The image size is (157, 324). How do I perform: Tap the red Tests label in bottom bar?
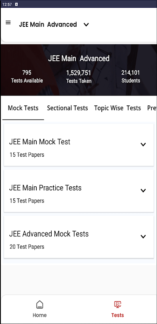(117, 315)
